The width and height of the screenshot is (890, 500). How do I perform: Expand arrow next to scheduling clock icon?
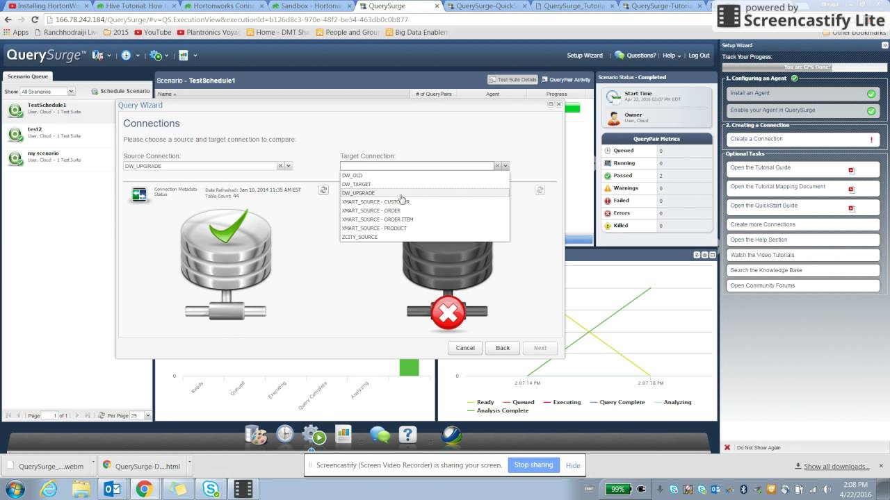click(138, 56)
